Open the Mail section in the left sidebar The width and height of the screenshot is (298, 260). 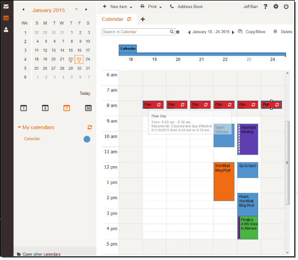[6, 6]
